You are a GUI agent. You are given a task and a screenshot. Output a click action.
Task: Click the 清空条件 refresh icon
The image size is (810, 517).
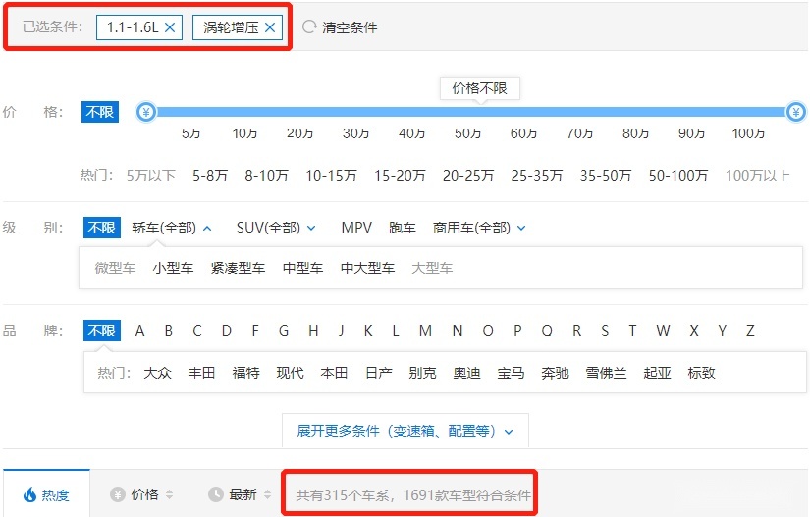(309, 26)
